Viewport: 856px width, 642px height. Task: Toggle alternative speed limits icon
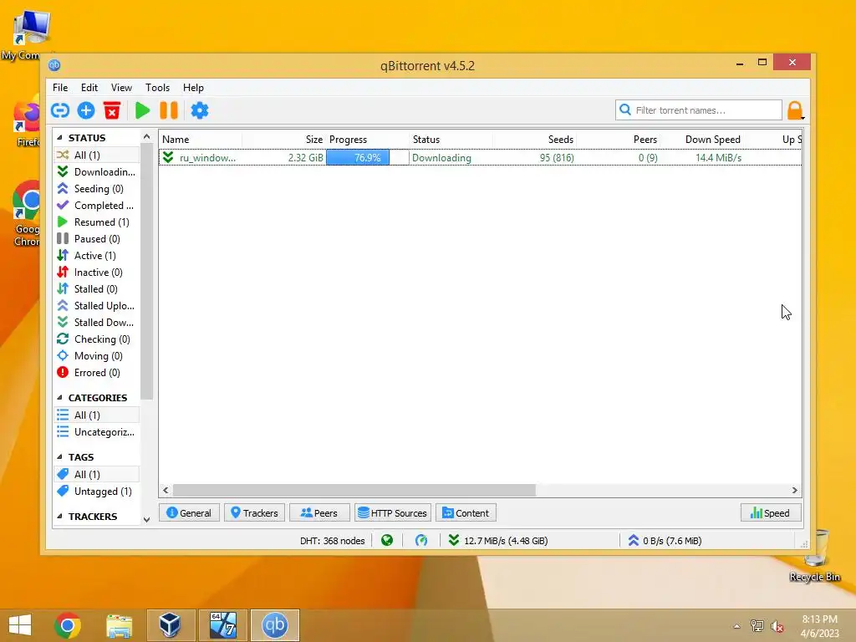pyautogui.click(x=421, y=541)
